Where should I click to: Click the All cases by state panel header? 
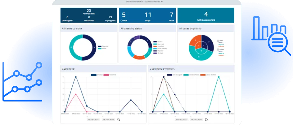coord(89,28)
